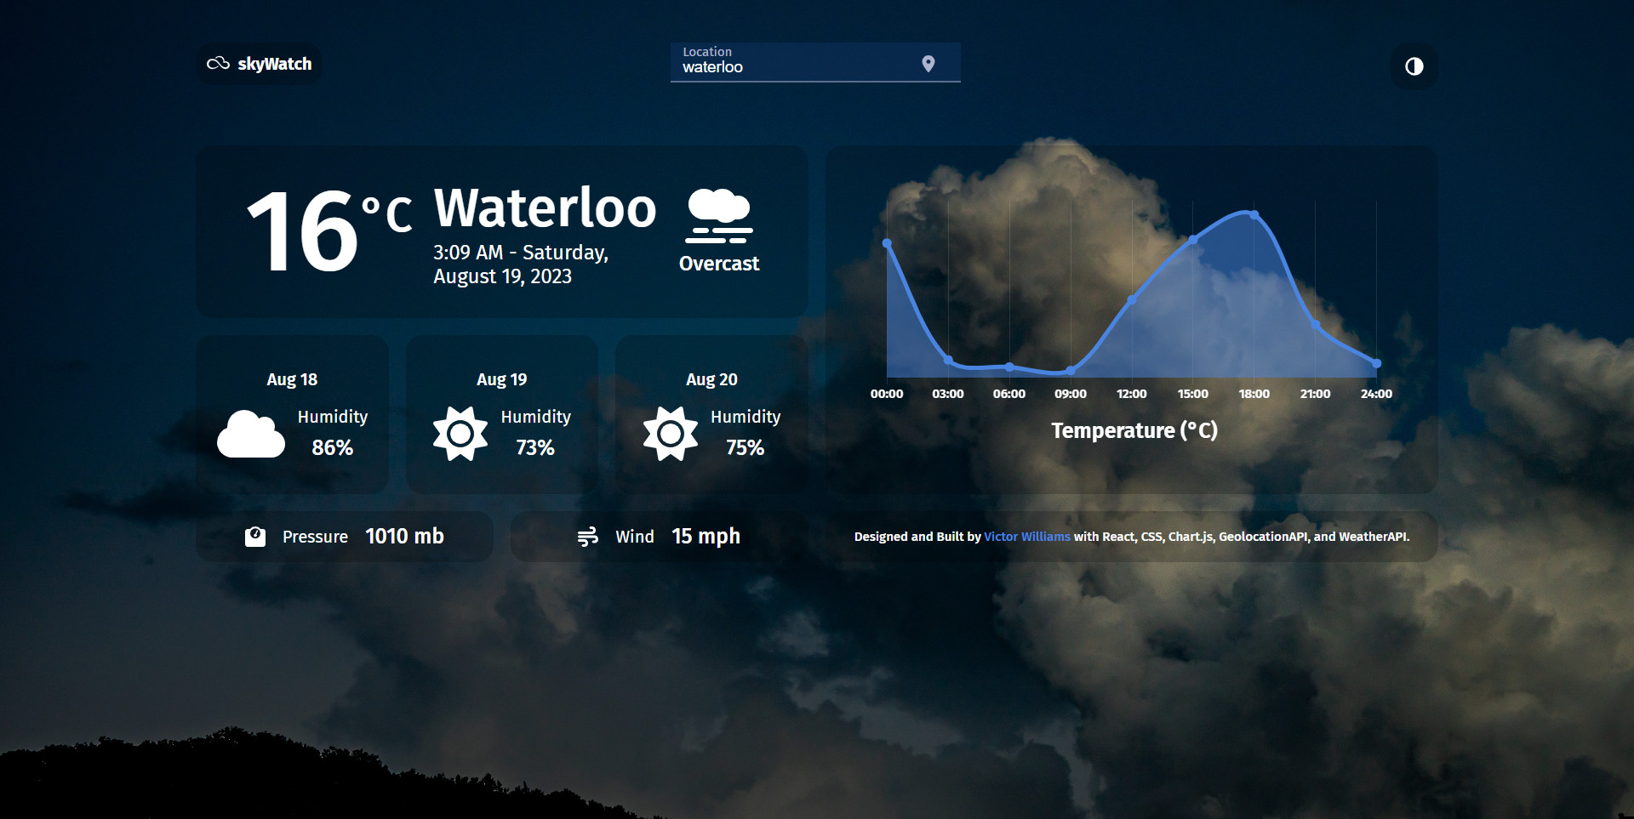Click the sun icon for Aug 20
This screenshot has width=1634, height=819.
pyautogui.click(x=670, y=434)
